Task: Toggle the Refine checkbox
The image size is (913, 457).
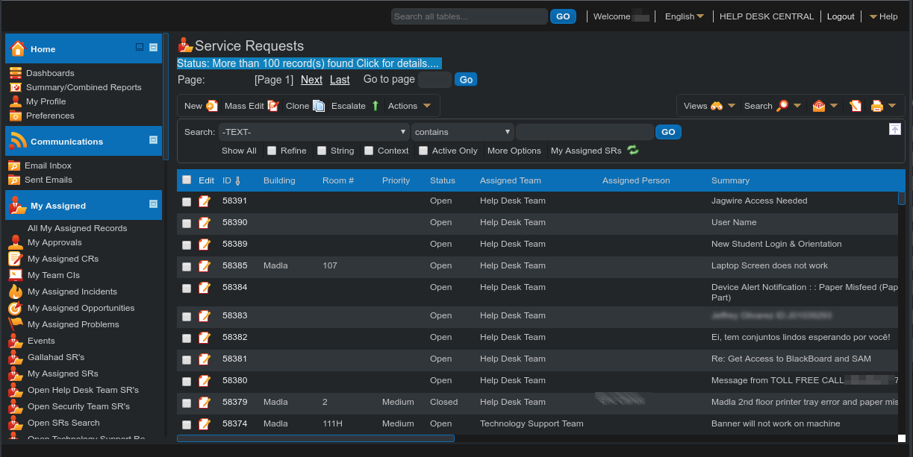Action: [272, 151]
